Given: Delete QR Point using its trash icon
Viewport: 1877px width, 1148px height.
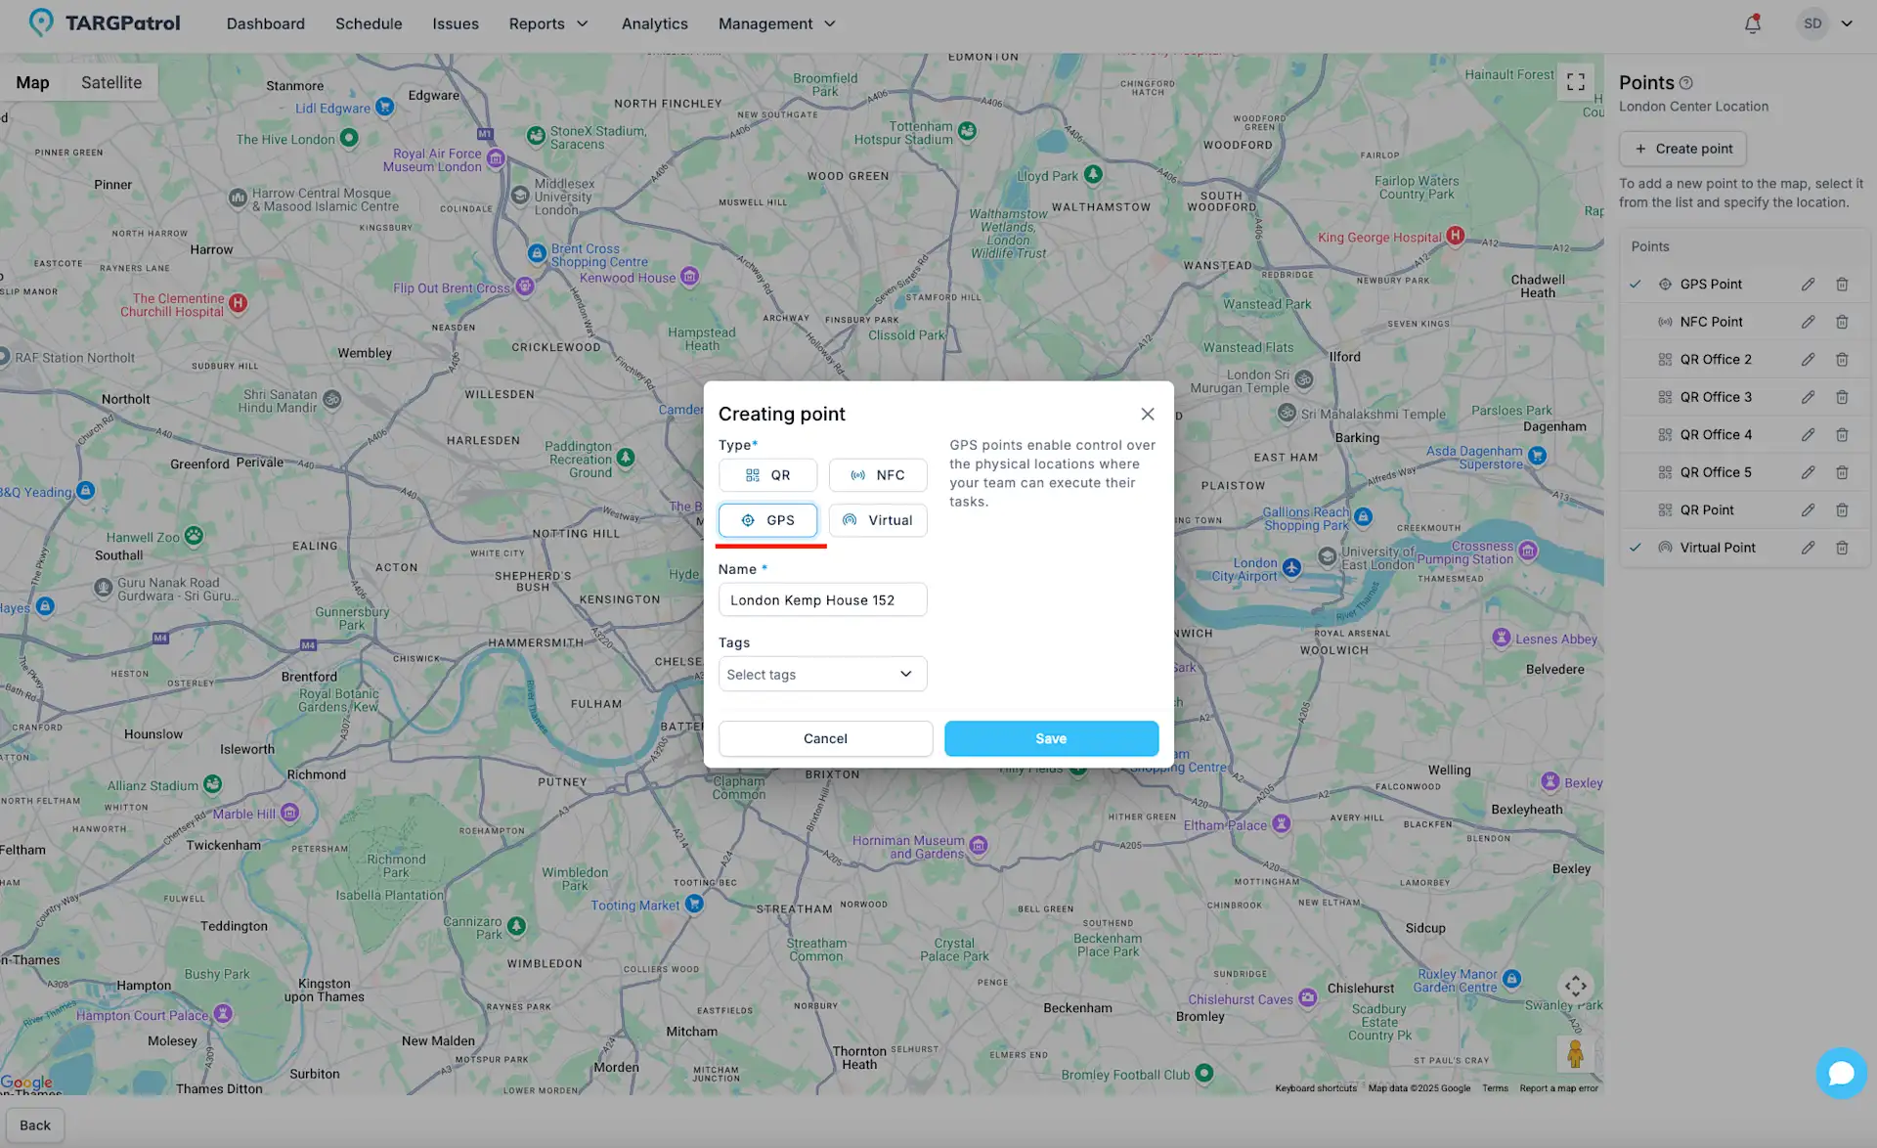Looking at the screenshot, I should [x=1843, y=509].
